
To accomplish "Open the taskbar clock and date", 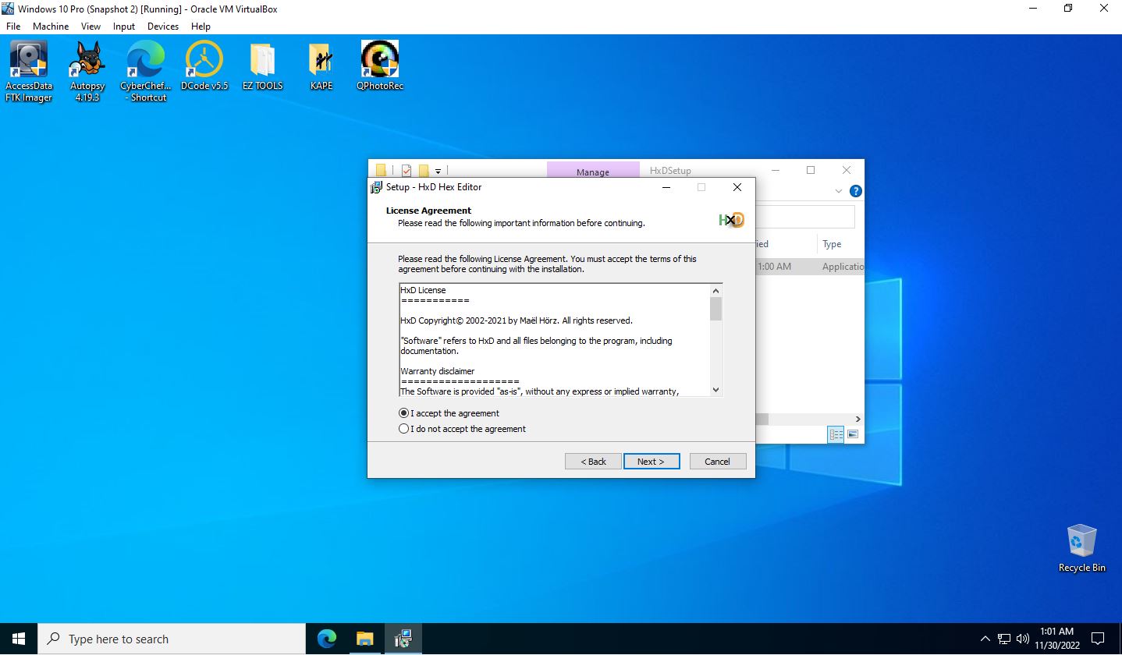I will pos(1056,639).
